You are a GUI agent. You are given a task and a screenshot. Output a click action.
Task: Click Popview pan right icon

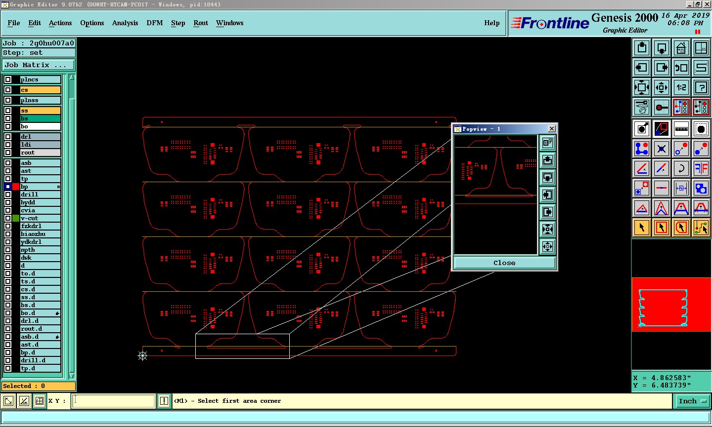coord(547,212)
